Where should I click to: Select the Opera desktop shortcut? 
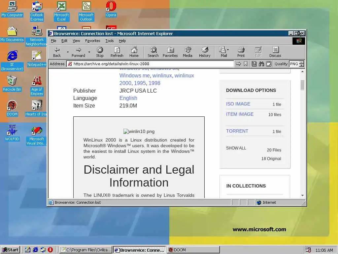(x=111, y=10)
